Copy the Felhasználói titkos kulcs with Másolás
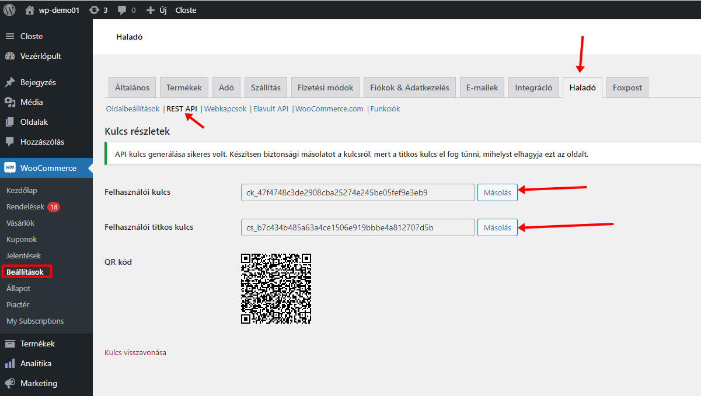This screenshot has height=396, width=701. point(497,227)
